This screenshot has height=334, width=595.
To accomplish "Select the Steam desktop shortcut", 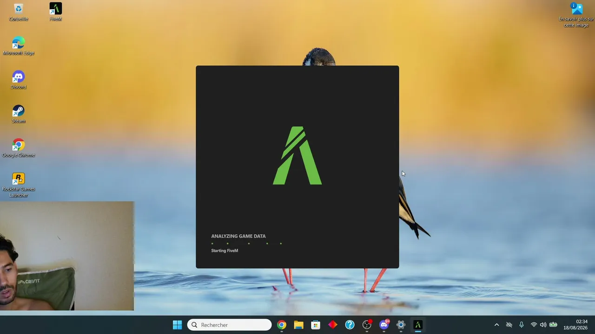I will pos(19,114).
